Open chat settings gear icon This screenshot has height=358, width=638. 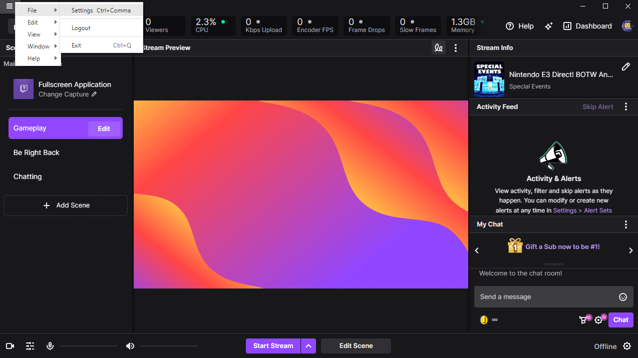pos(598,320)
